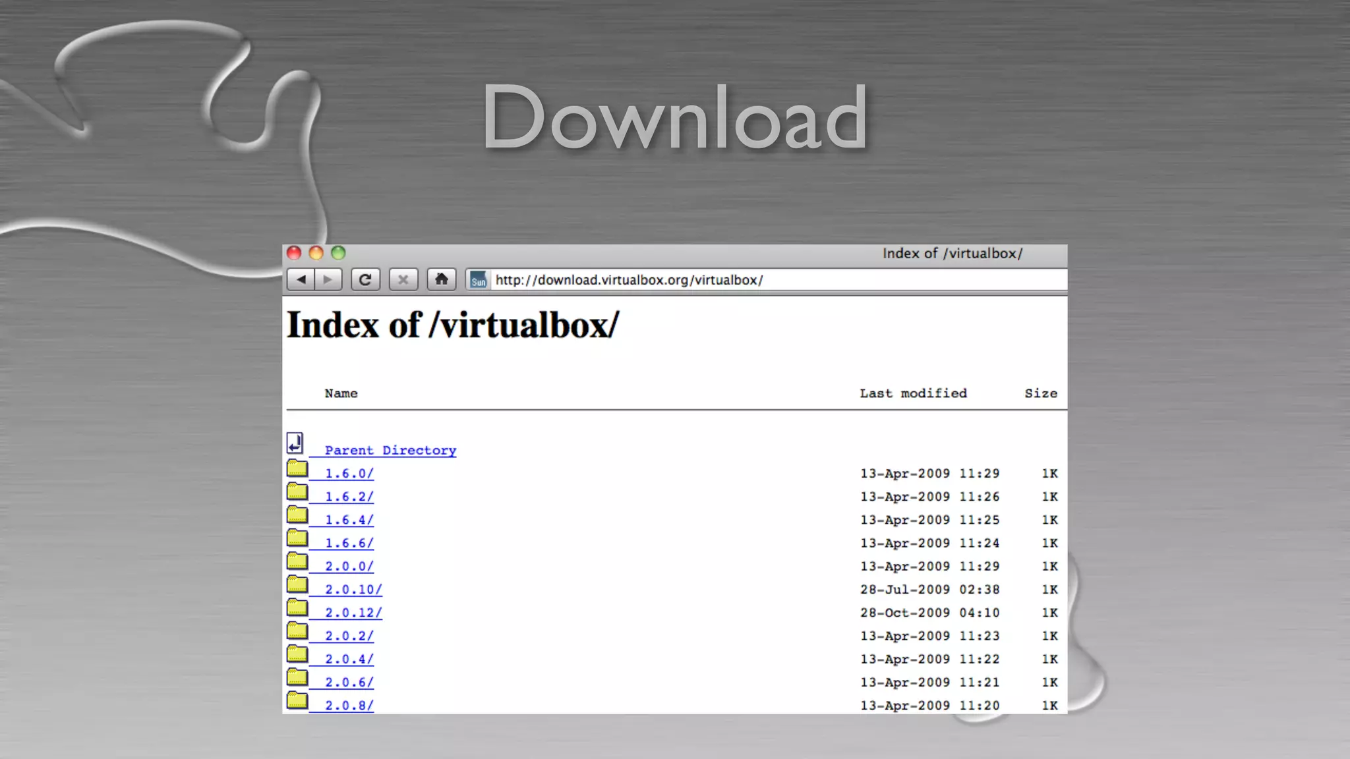The image size is (1350, 759).
Task: Click the folder icon for 2.0.4/
Action: (297, 654)
